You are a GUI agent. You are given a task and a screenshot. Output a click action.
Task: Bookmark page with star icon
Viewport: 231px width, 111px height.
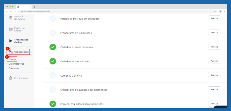pos(215,12)
